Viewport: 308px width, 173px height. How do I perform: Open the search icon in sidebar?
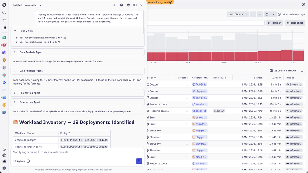[x=4, y=13]
